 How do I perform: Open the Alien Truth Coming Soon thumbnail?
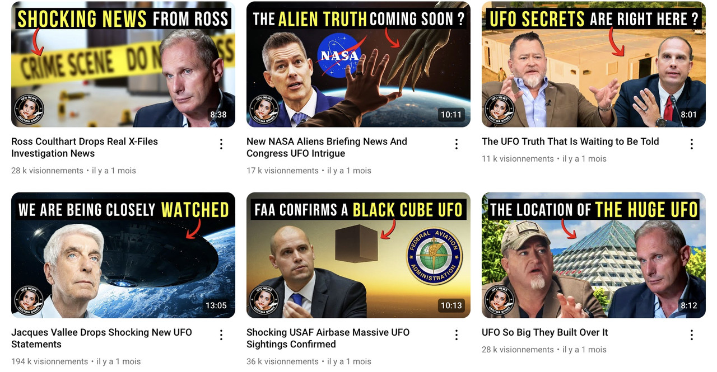[x=358, y=64]
